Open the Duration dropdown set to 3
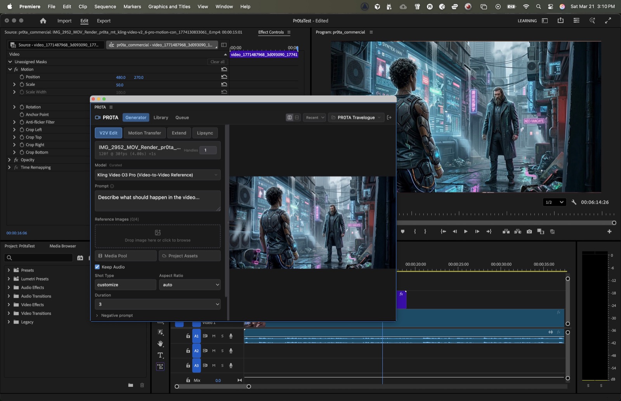Screen dimensions: 621x401 158,304
